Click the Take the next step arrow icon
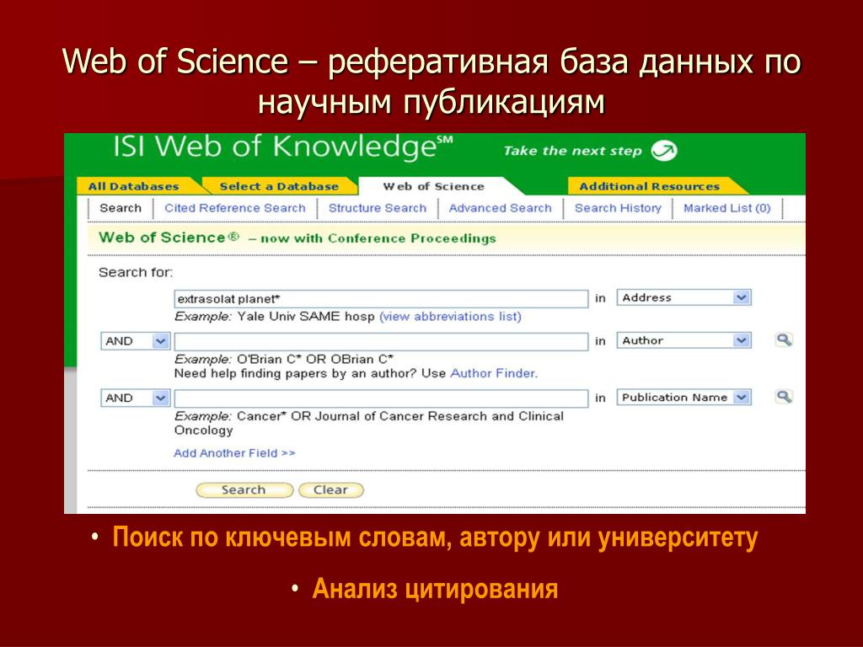 click(664, 151)
